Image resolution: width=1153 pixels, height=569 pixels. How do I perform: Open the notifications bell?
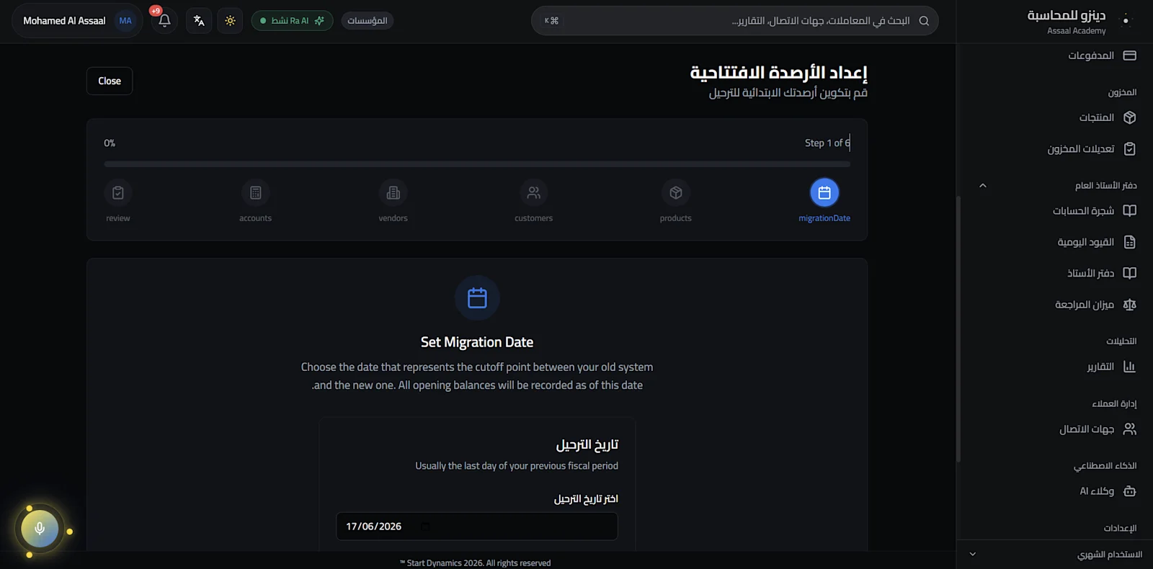click(x=164, y=21)
